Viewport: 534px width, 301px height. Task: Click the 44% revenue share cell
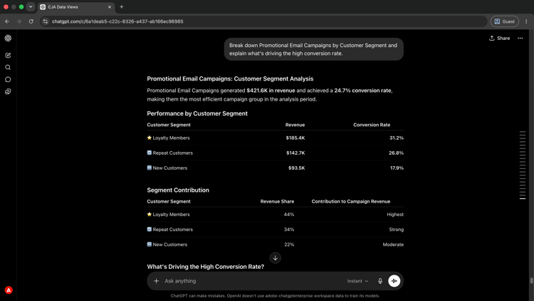pyautogui.click(x=289, y=214)
